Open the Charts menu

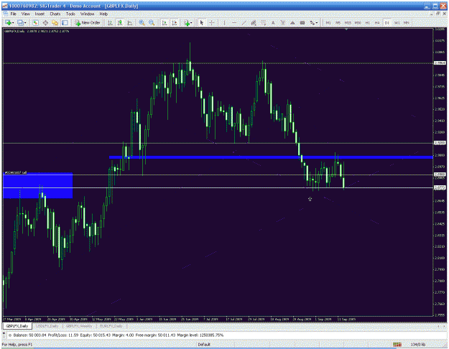click(x=55, y=14)
